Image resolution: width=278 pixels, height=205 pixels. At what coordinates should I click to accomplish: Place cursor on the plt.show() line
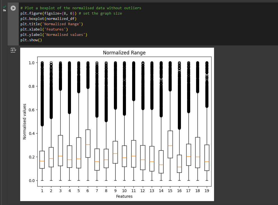click(31, 40)
